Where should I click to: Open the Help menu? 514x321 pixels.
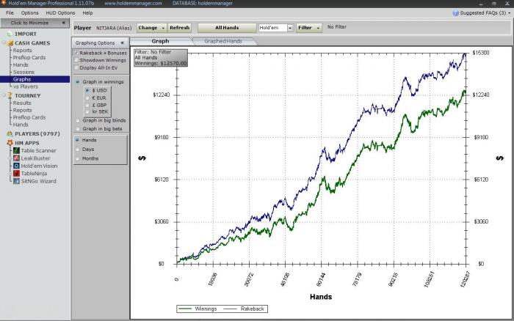87,12
